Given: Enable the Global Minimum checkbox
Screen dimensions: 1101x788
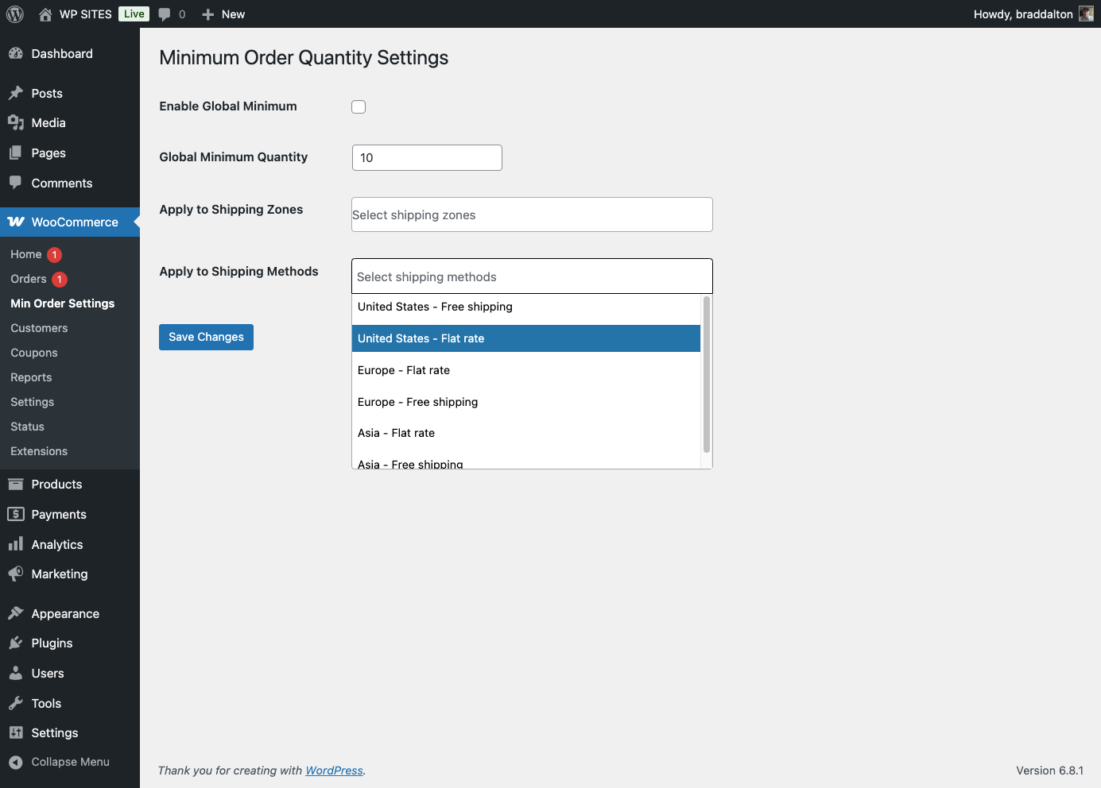Looking at the screenshot, I should click(359, 107).
